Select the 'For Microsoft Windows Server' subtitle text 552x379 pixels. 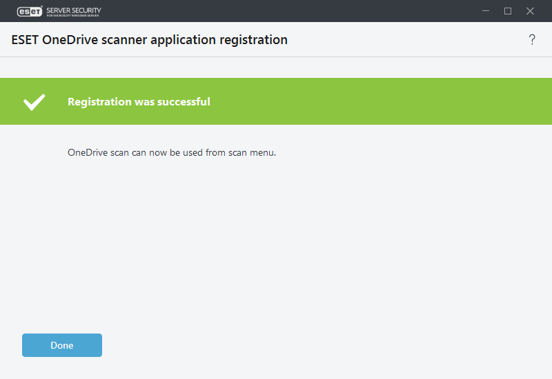pos(73,15)
